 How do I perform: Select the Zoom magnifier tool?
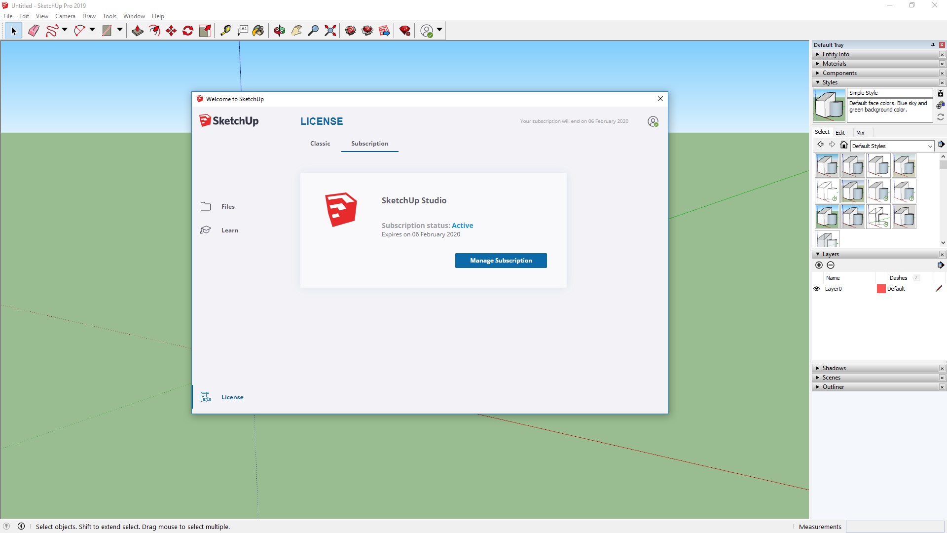click(x=313, y=31)
